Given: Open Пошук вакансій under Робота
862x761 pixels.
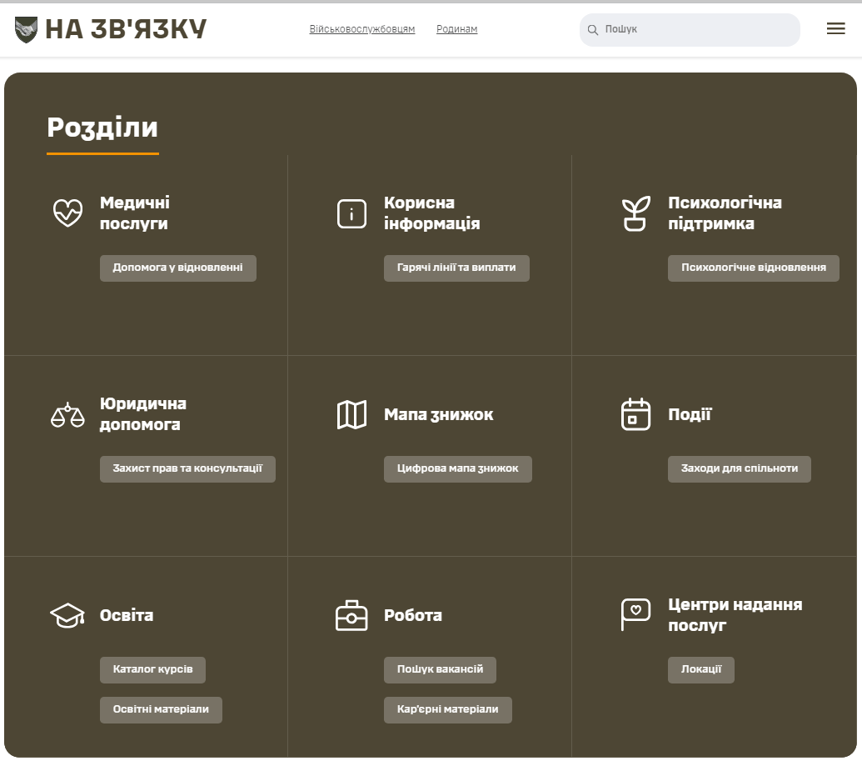Looking at the screenshot, I should click(439, 669).
